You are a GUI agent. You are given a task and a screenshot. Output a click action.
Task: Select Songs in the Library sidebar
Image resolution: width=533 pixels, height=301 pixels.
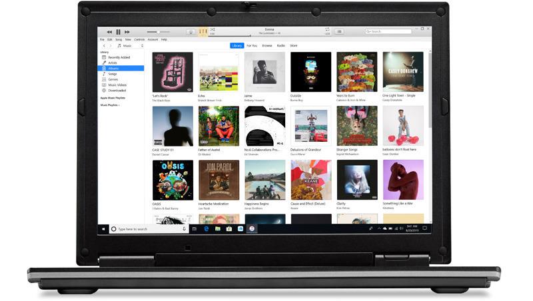[113, 73]
